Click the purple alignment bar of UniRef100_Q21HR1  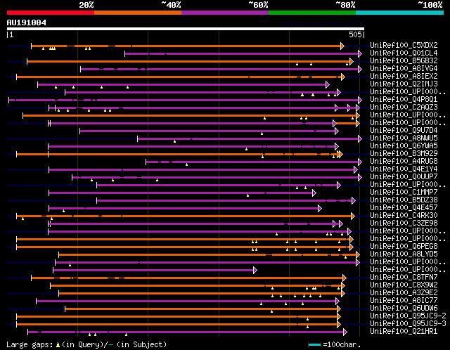point(186,332)
